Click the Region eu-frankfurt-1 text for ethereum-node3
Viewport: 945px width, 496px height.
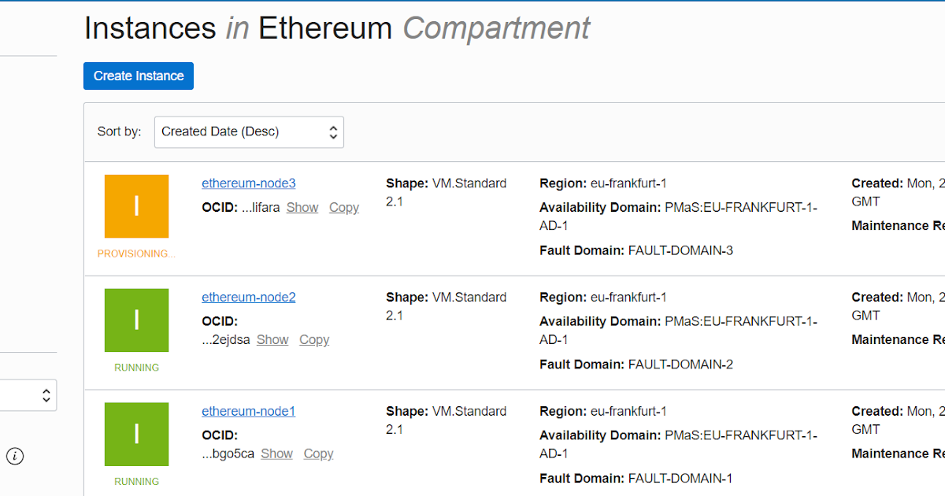coord(603,183)
